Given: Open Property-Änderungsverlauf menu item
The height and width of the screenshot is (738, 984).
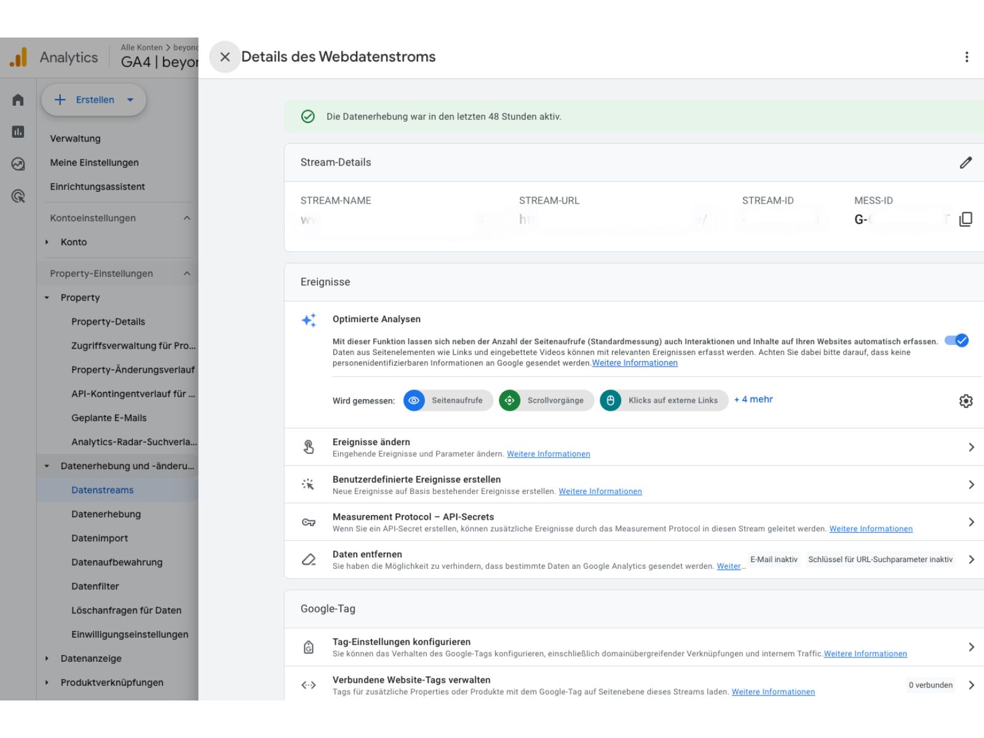Looking at the screenshot, I should (x=133, y=370).
